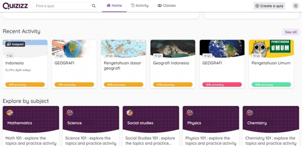The height and width of the screenshot is (146, 302).
Task: Click the 73% accuracy bar
Action: pos(74,84)
